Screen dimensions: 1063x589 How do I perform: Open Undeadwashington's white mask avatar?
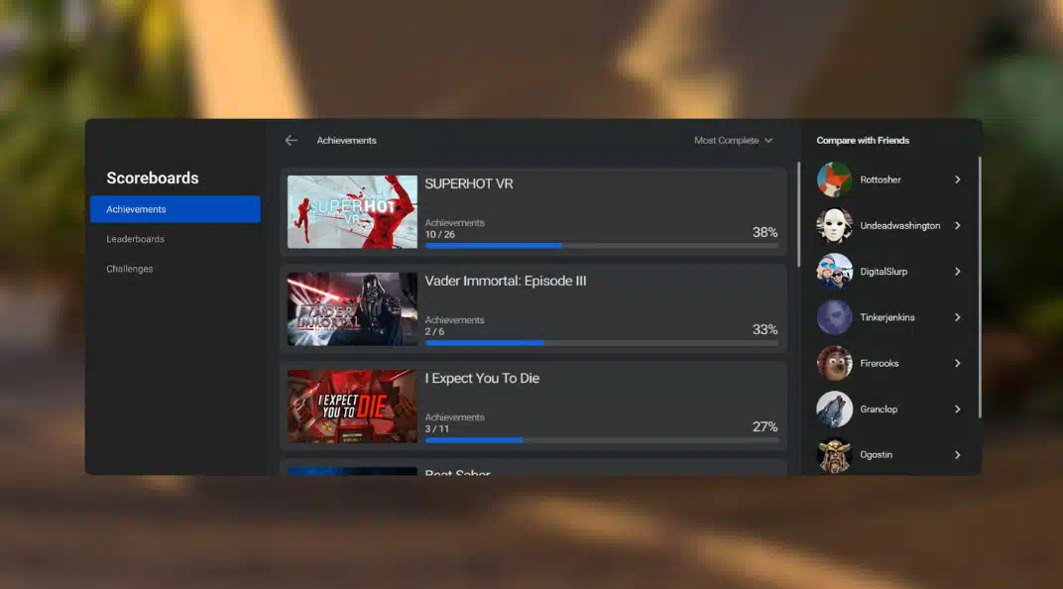pyautogui.click(x=834, y=226)
